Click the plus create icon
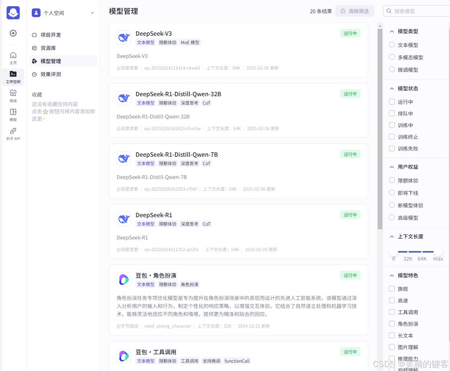This screenshot has height=371, width=450. click(13, 33)
